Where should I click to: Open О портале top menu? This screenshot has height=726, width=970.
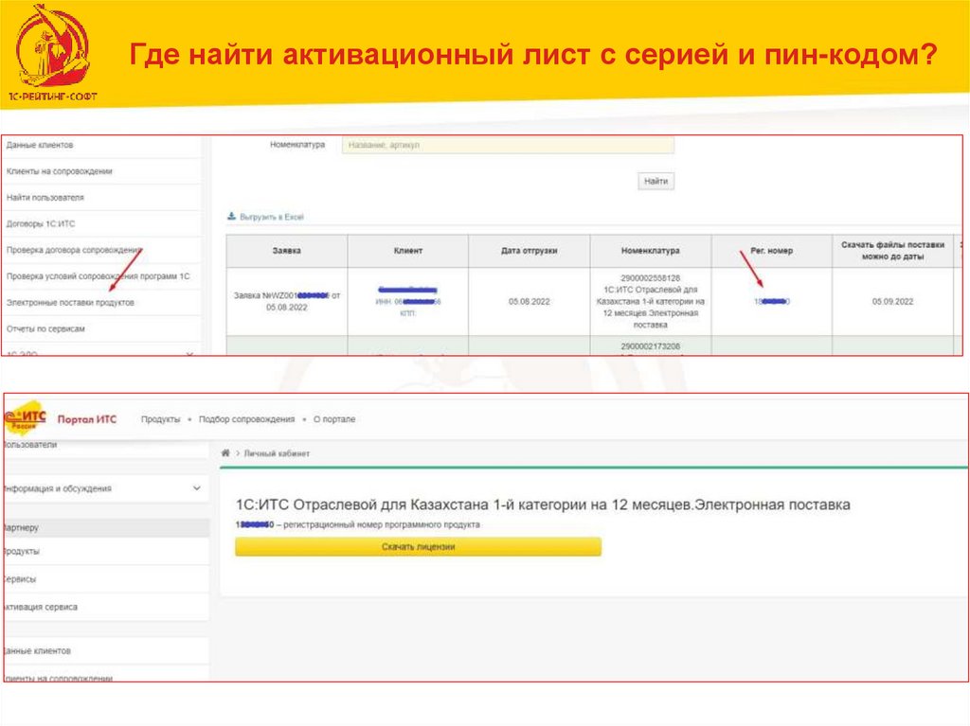(334, 418)
